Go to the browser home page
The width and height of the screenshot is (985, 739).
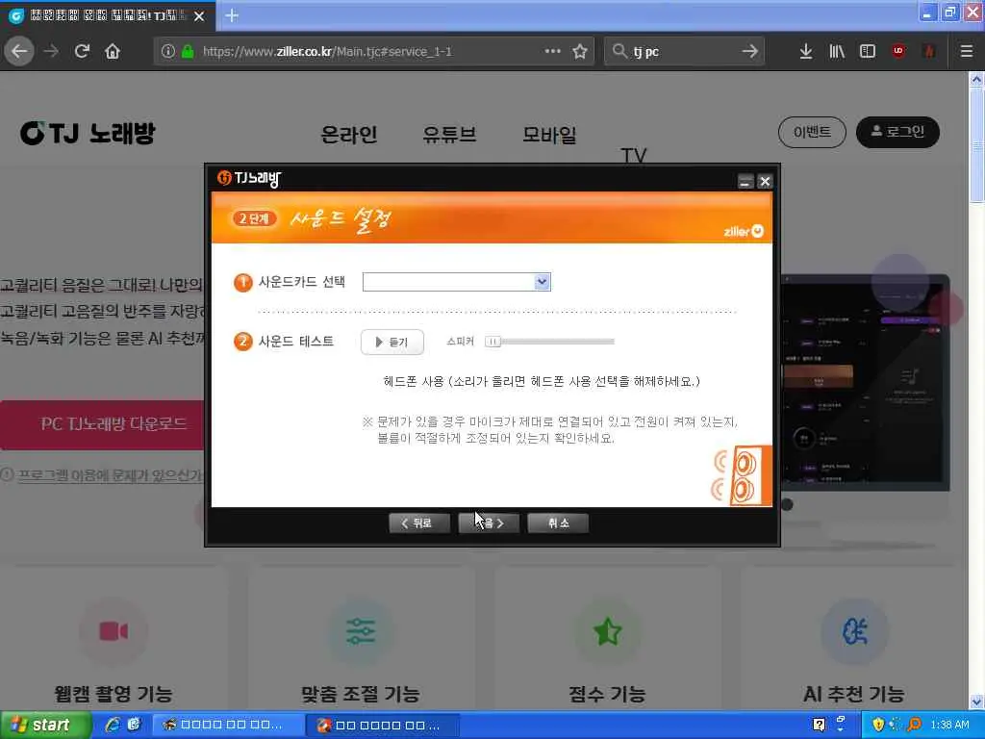[x=113, y=51]
